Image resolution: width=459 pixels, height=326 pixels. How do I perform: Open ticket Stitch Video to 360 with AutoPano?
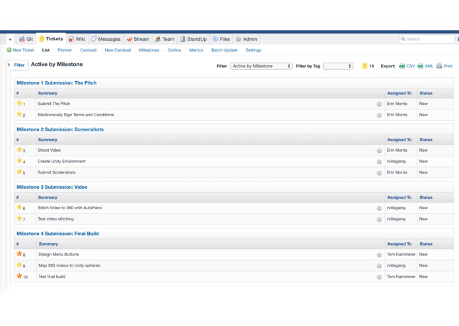point(69,208)
